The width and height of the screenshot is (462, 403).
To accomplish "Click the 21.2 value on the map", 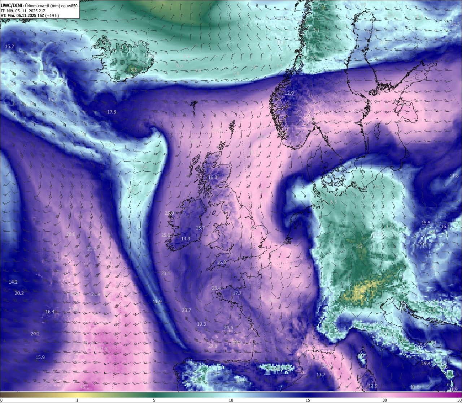I will pyautogui.click(x=92, y=249).
